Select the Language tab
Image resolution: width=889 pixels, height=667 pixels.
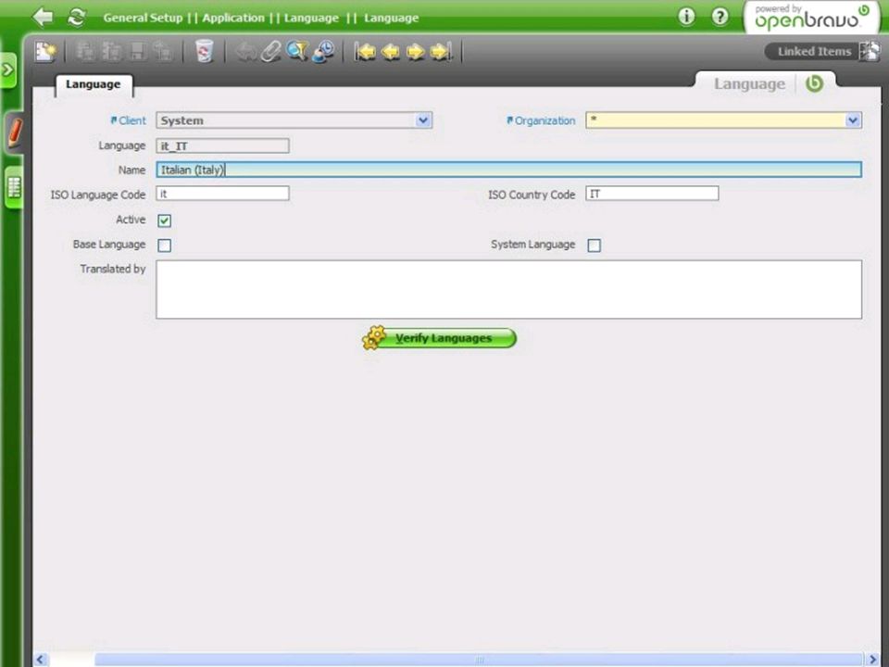coord(94,84)
